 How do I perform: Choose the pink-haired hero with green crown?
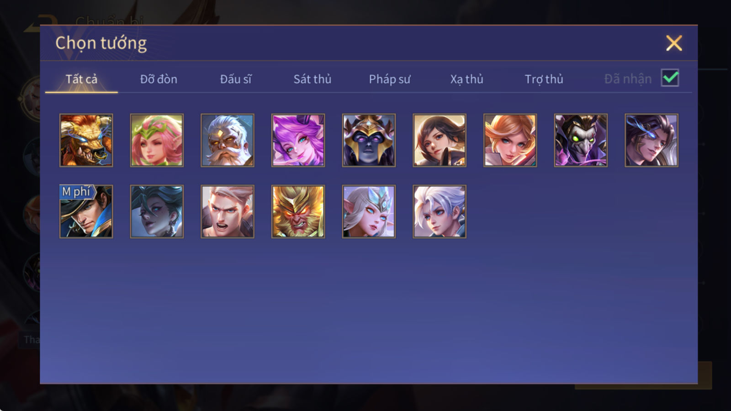[x=157, y=140]
